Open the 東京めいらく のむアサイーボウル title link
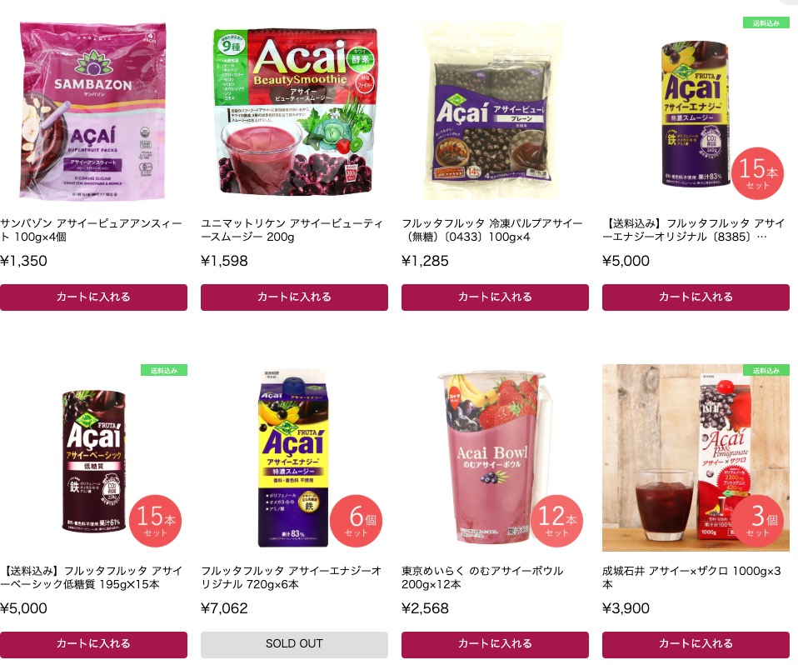The image size is (798, 665). tap(482, 577)
